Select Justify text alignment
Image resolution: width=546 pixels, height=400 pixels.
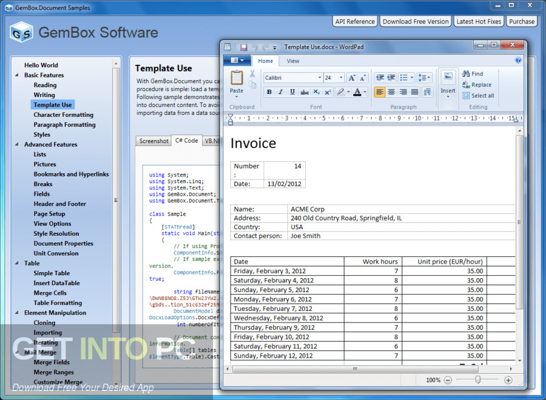coord(414,92)
